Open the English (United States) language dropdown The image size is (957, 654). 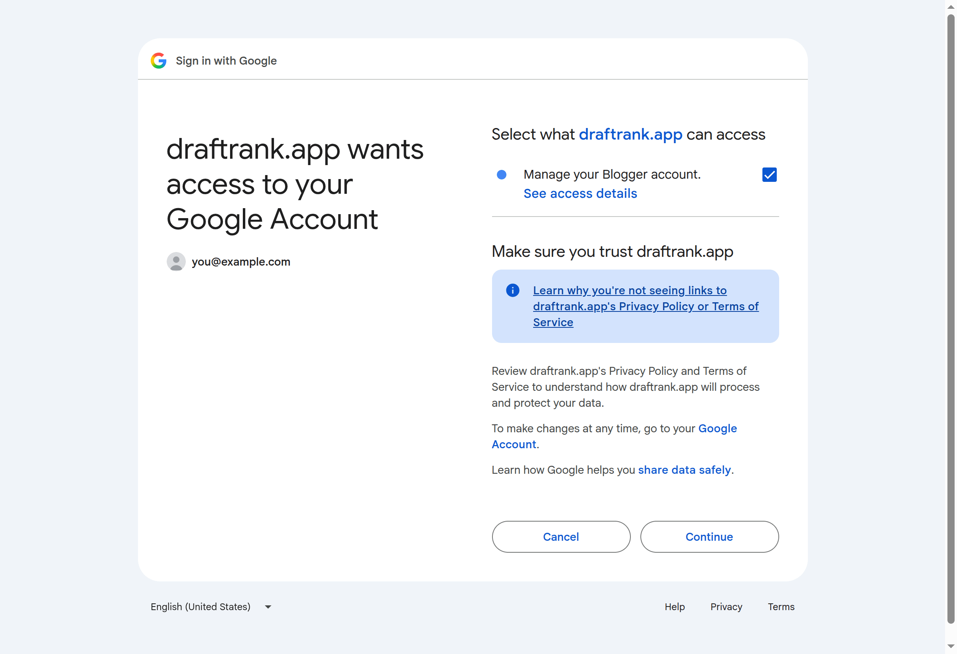[211, 607]
